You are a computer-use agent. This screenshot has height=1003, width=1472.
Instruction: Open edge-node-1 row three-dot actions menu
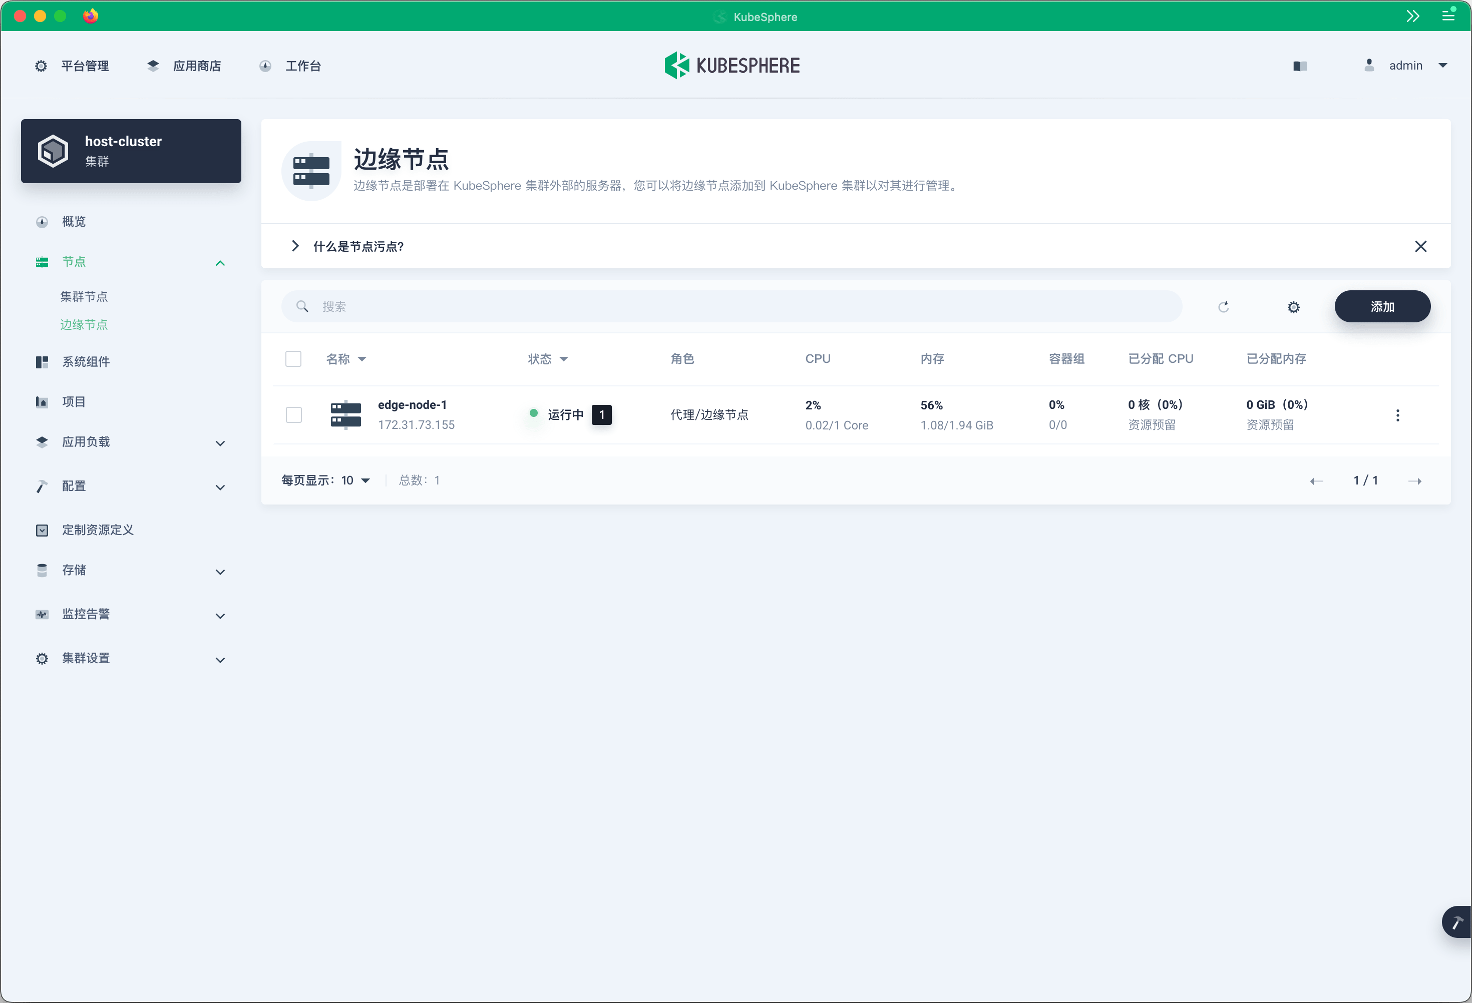[x=1397, y=415]
